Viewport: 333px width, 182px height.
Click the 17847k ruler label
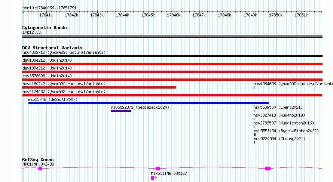[199, 15]
